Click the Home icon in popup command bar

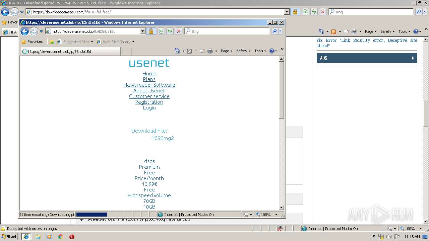(x=177, y=51)
